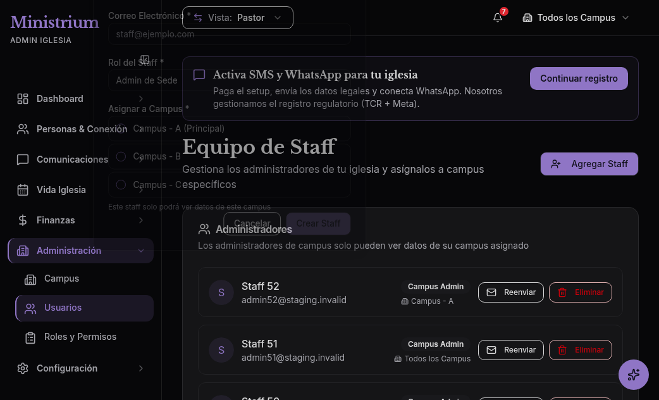Collapse the Administración section chevron
Viewport: 659px width, 400px height.
[141, 251]
